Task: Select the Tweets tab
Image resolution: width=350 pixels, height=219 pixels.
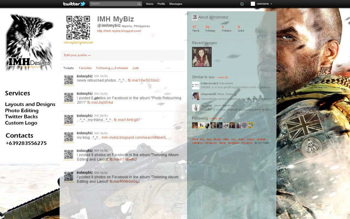Action: (x=68, y=68)
